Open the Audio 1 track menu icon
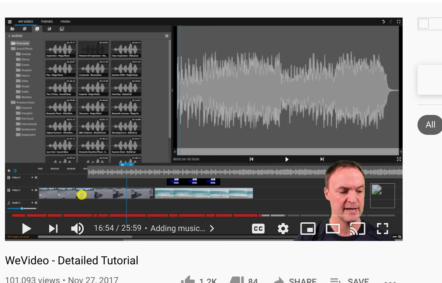The height and width of the screenshot is (283, 442). point(36,203)
